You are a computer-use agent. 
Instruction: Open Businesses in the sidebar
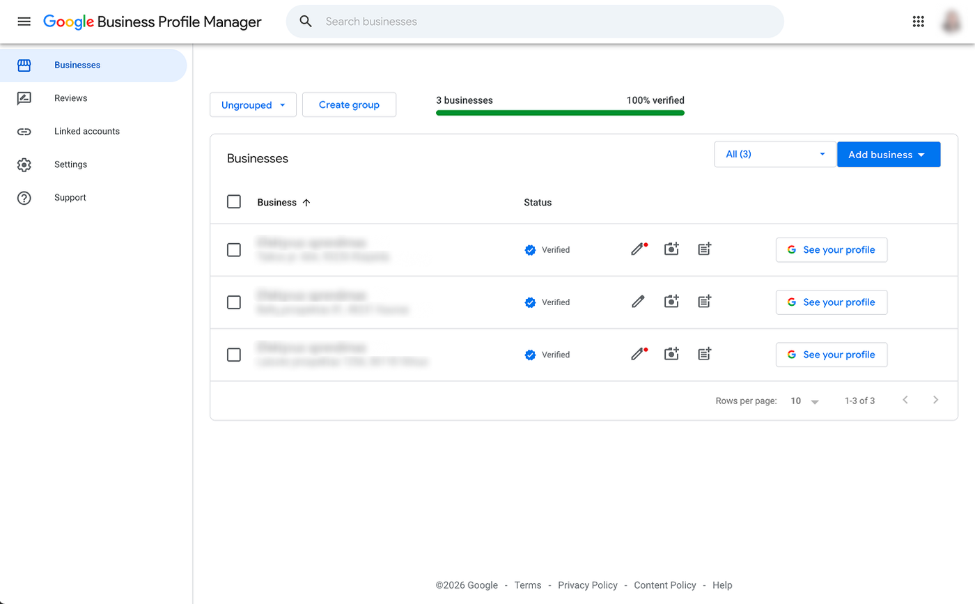[x=93, y=65]
